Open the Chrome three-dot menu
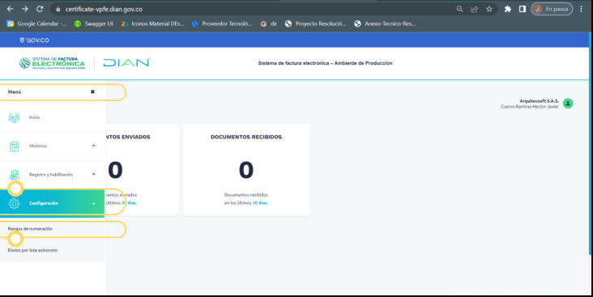Screen dimensions: 593x297 [582, 9]
